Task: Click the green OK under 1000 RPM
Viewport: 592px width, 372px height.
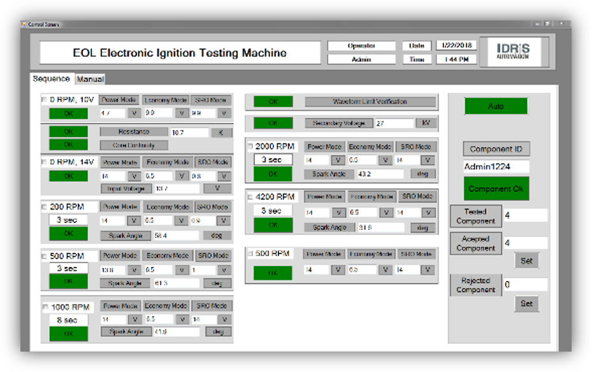Action: click(68, 334)
